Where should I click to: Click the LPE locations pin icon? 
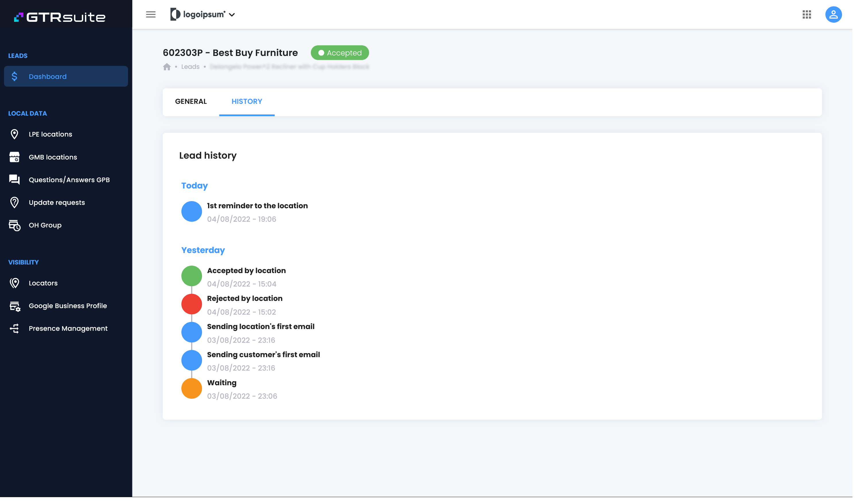click(14, 134)
